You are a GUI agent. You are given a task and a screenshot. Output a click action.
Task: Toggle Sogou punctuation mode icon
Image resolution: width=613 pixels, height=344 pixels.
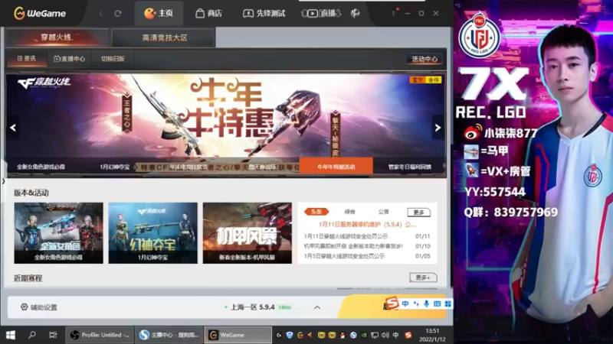coord(416,303)
